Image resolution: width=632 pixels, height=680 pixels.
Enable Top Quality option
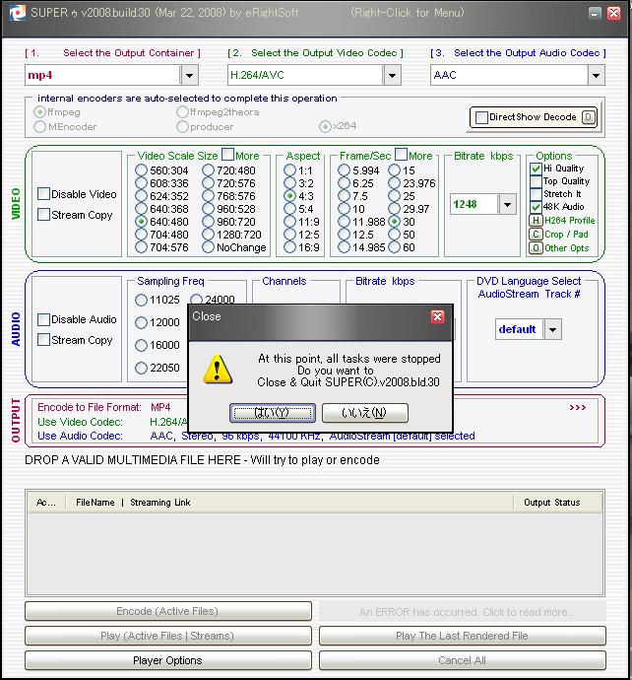click(x=536, y=181)
